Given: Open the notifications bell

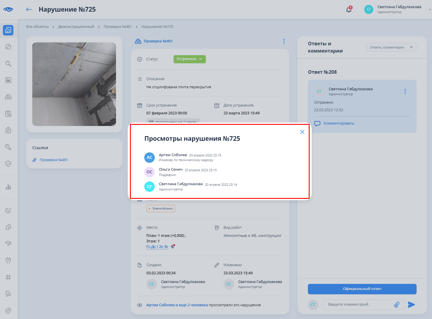Looking at the screenshot, I should [x=349, y=10].
